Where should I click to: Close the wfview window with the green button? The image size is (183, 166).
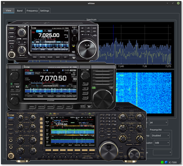tap(178, 3)
